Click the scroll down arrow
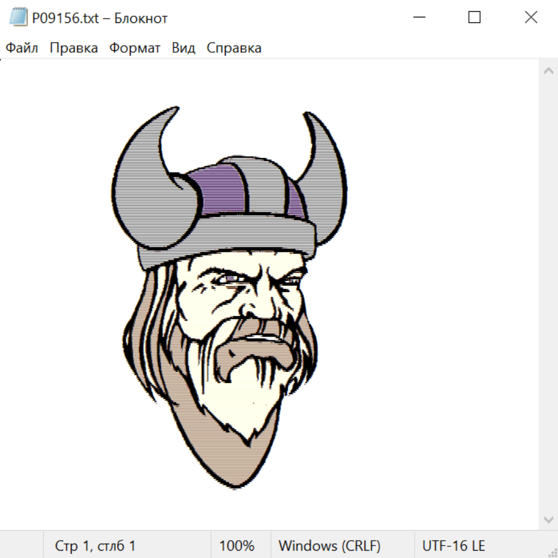Image resolution: width=558 pixels, height=558 pixels. (548, 519)
